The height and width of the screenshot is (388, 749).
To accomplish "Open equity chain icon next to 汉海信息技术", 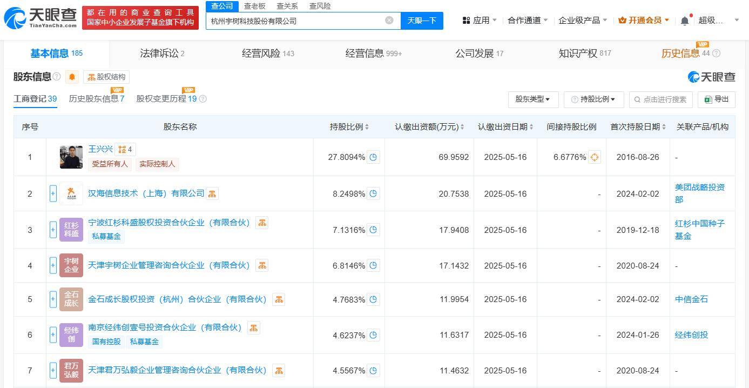I will (212, 193).
